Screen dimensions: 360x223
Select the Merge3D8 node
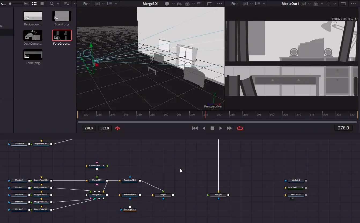point(97,195)
